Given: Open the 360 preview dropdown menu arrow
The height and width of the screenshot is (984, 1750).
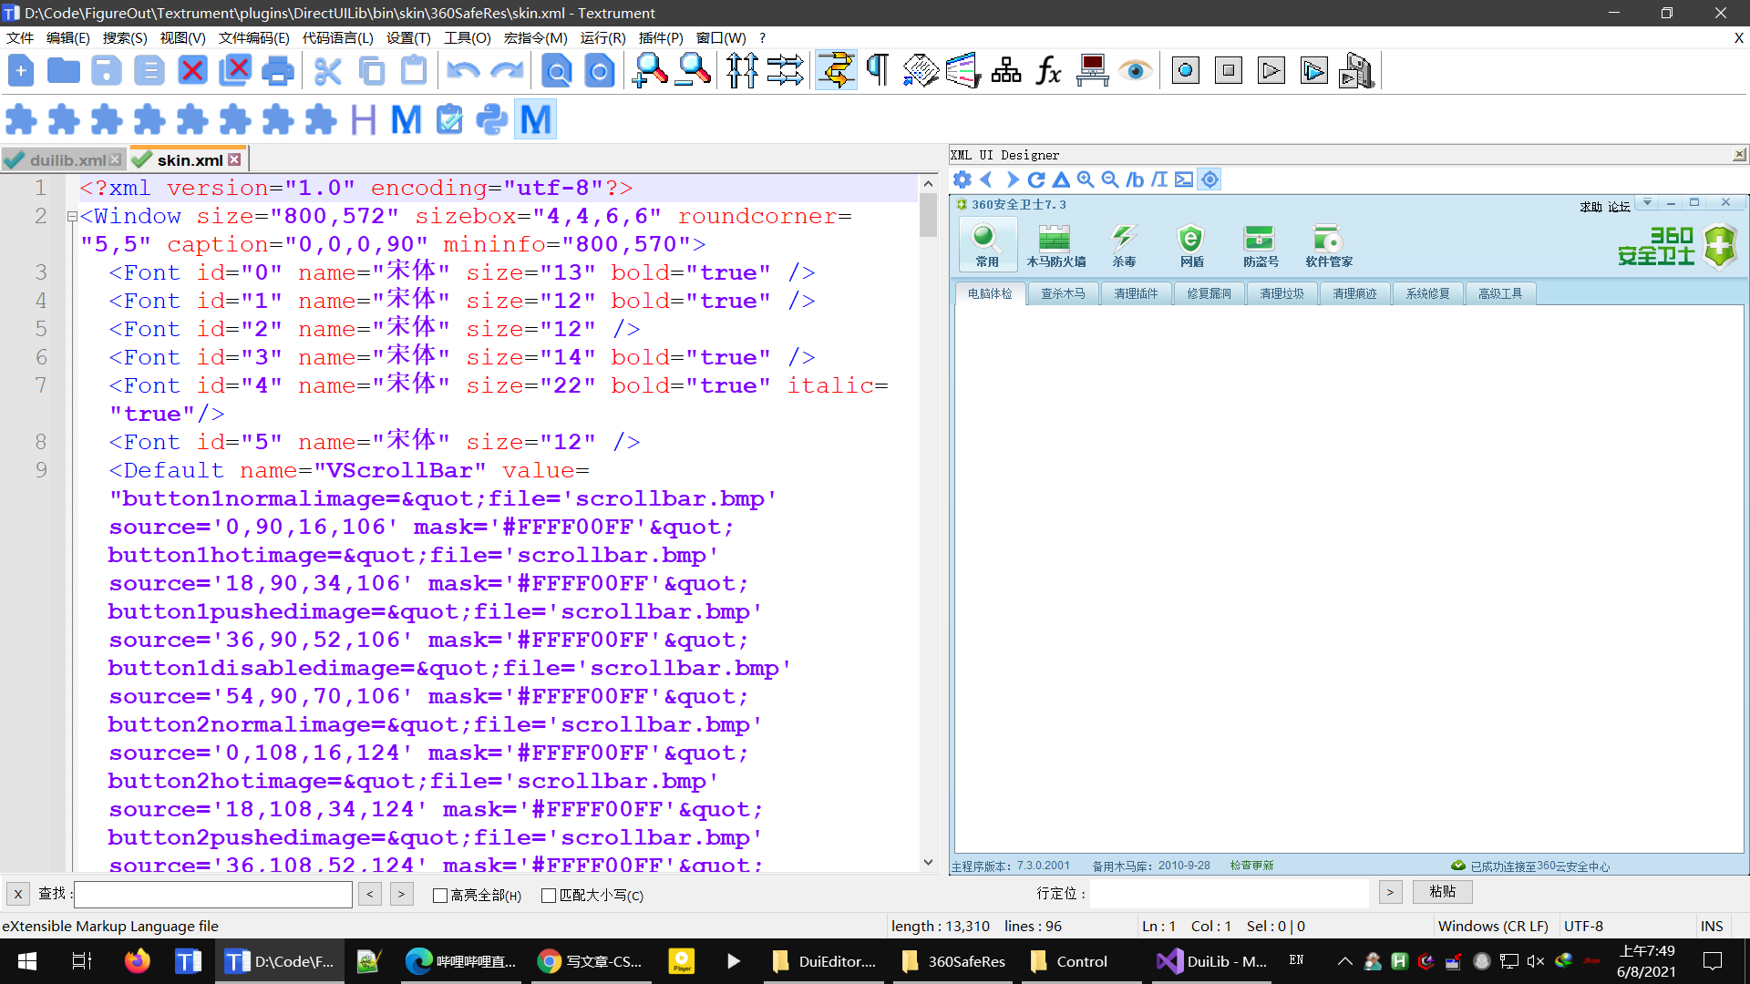Looking at the screenshot, I should [1647, 202].
